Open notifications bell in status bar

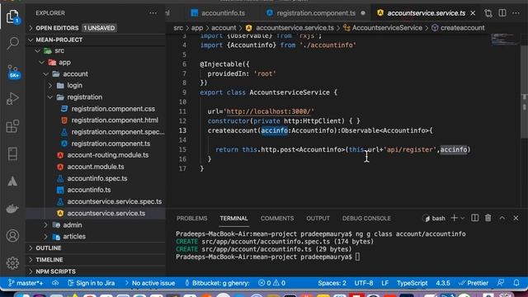pyautogui.click(x=516, y=283)
